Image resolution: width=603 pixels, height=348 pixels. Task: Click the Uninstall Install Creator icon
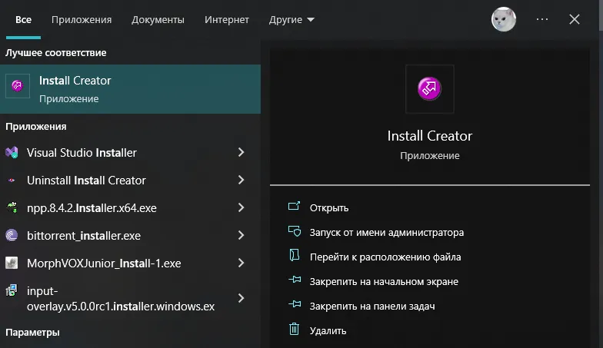[12, 180]
